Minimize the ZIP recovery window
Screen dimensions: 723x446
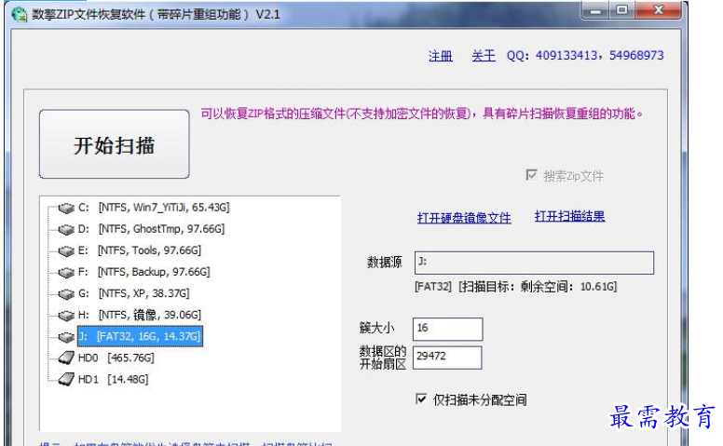click(x=595, y=10)
